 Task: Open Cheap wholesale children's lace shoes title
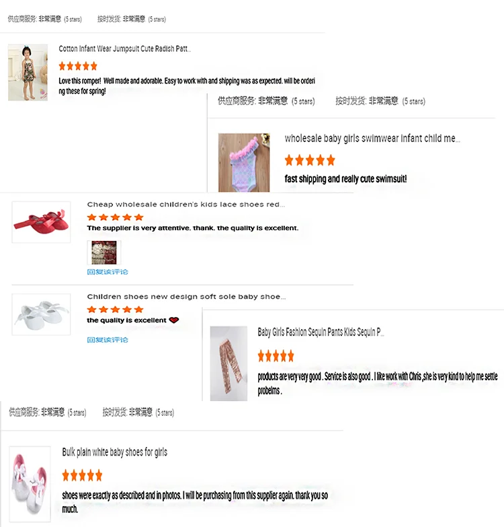[186, 205]
